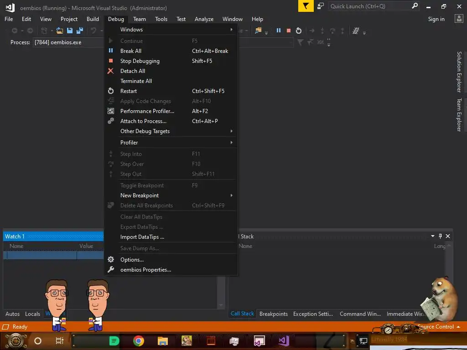Click the Sign in link
The height and width of the screenshot is (350, 467).
coord(436,19)
